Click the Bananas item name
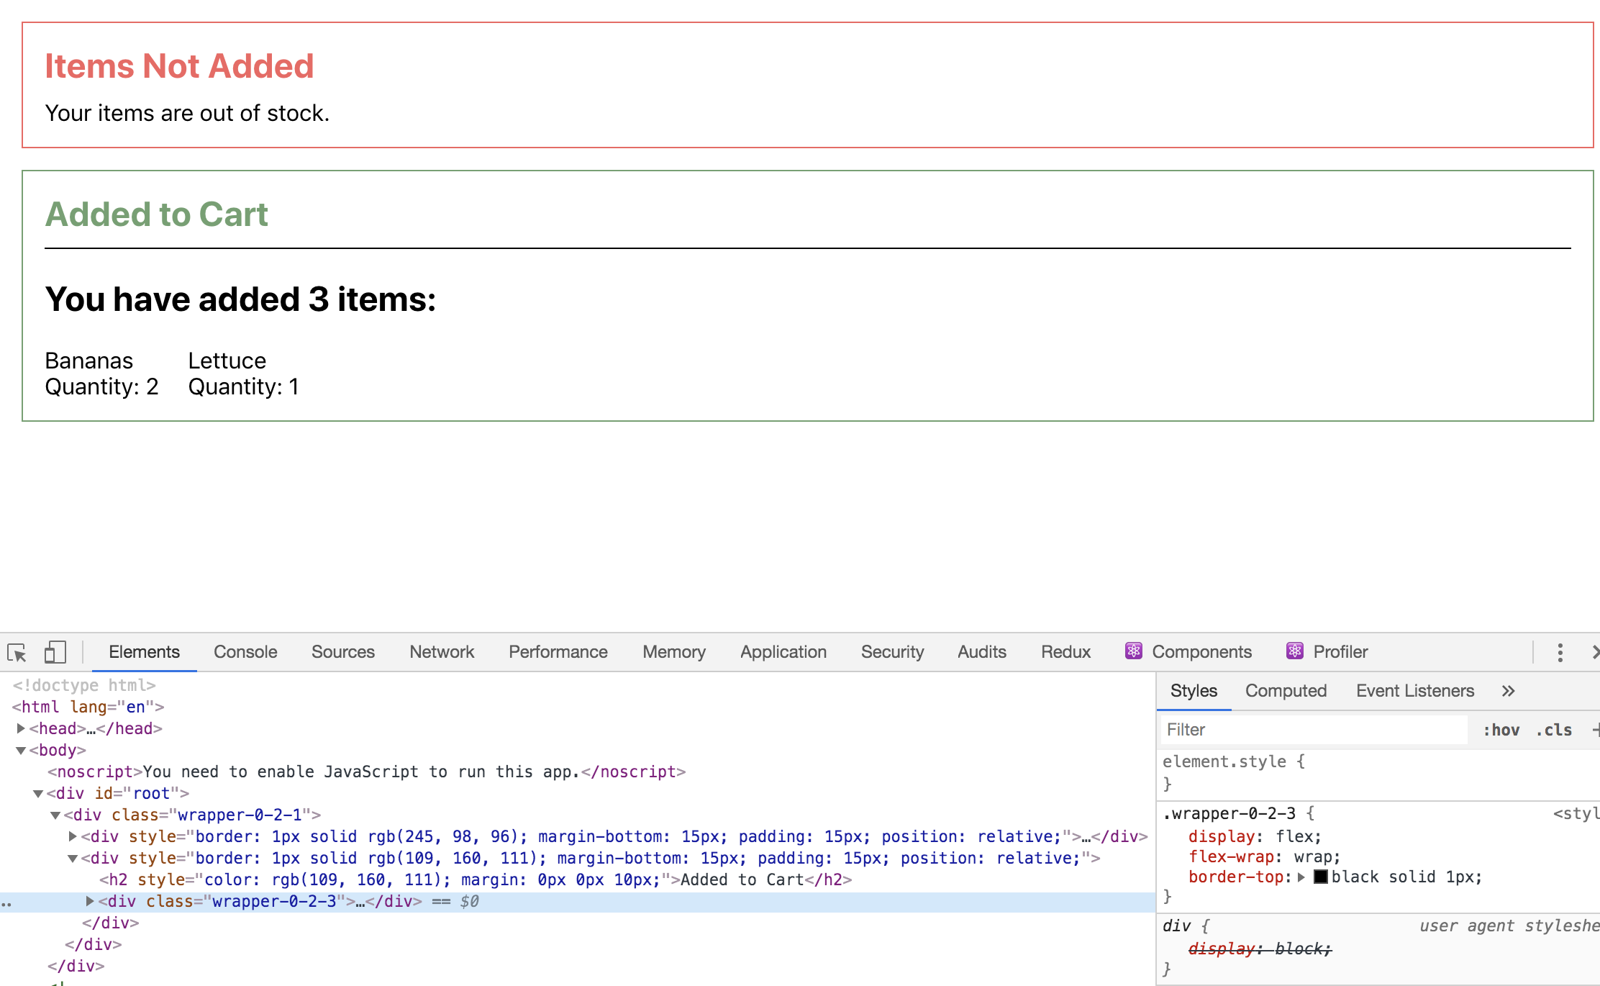Viewport: 1600px width, 986px height. 88,361
